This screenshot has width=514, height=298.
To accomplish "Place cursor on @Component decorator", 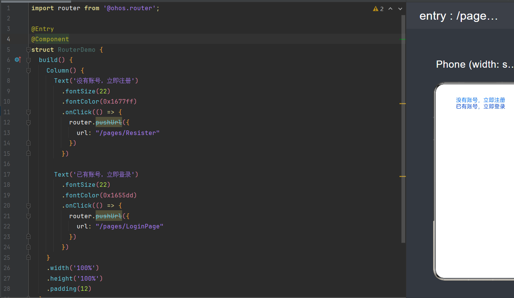I will (50, 39).
